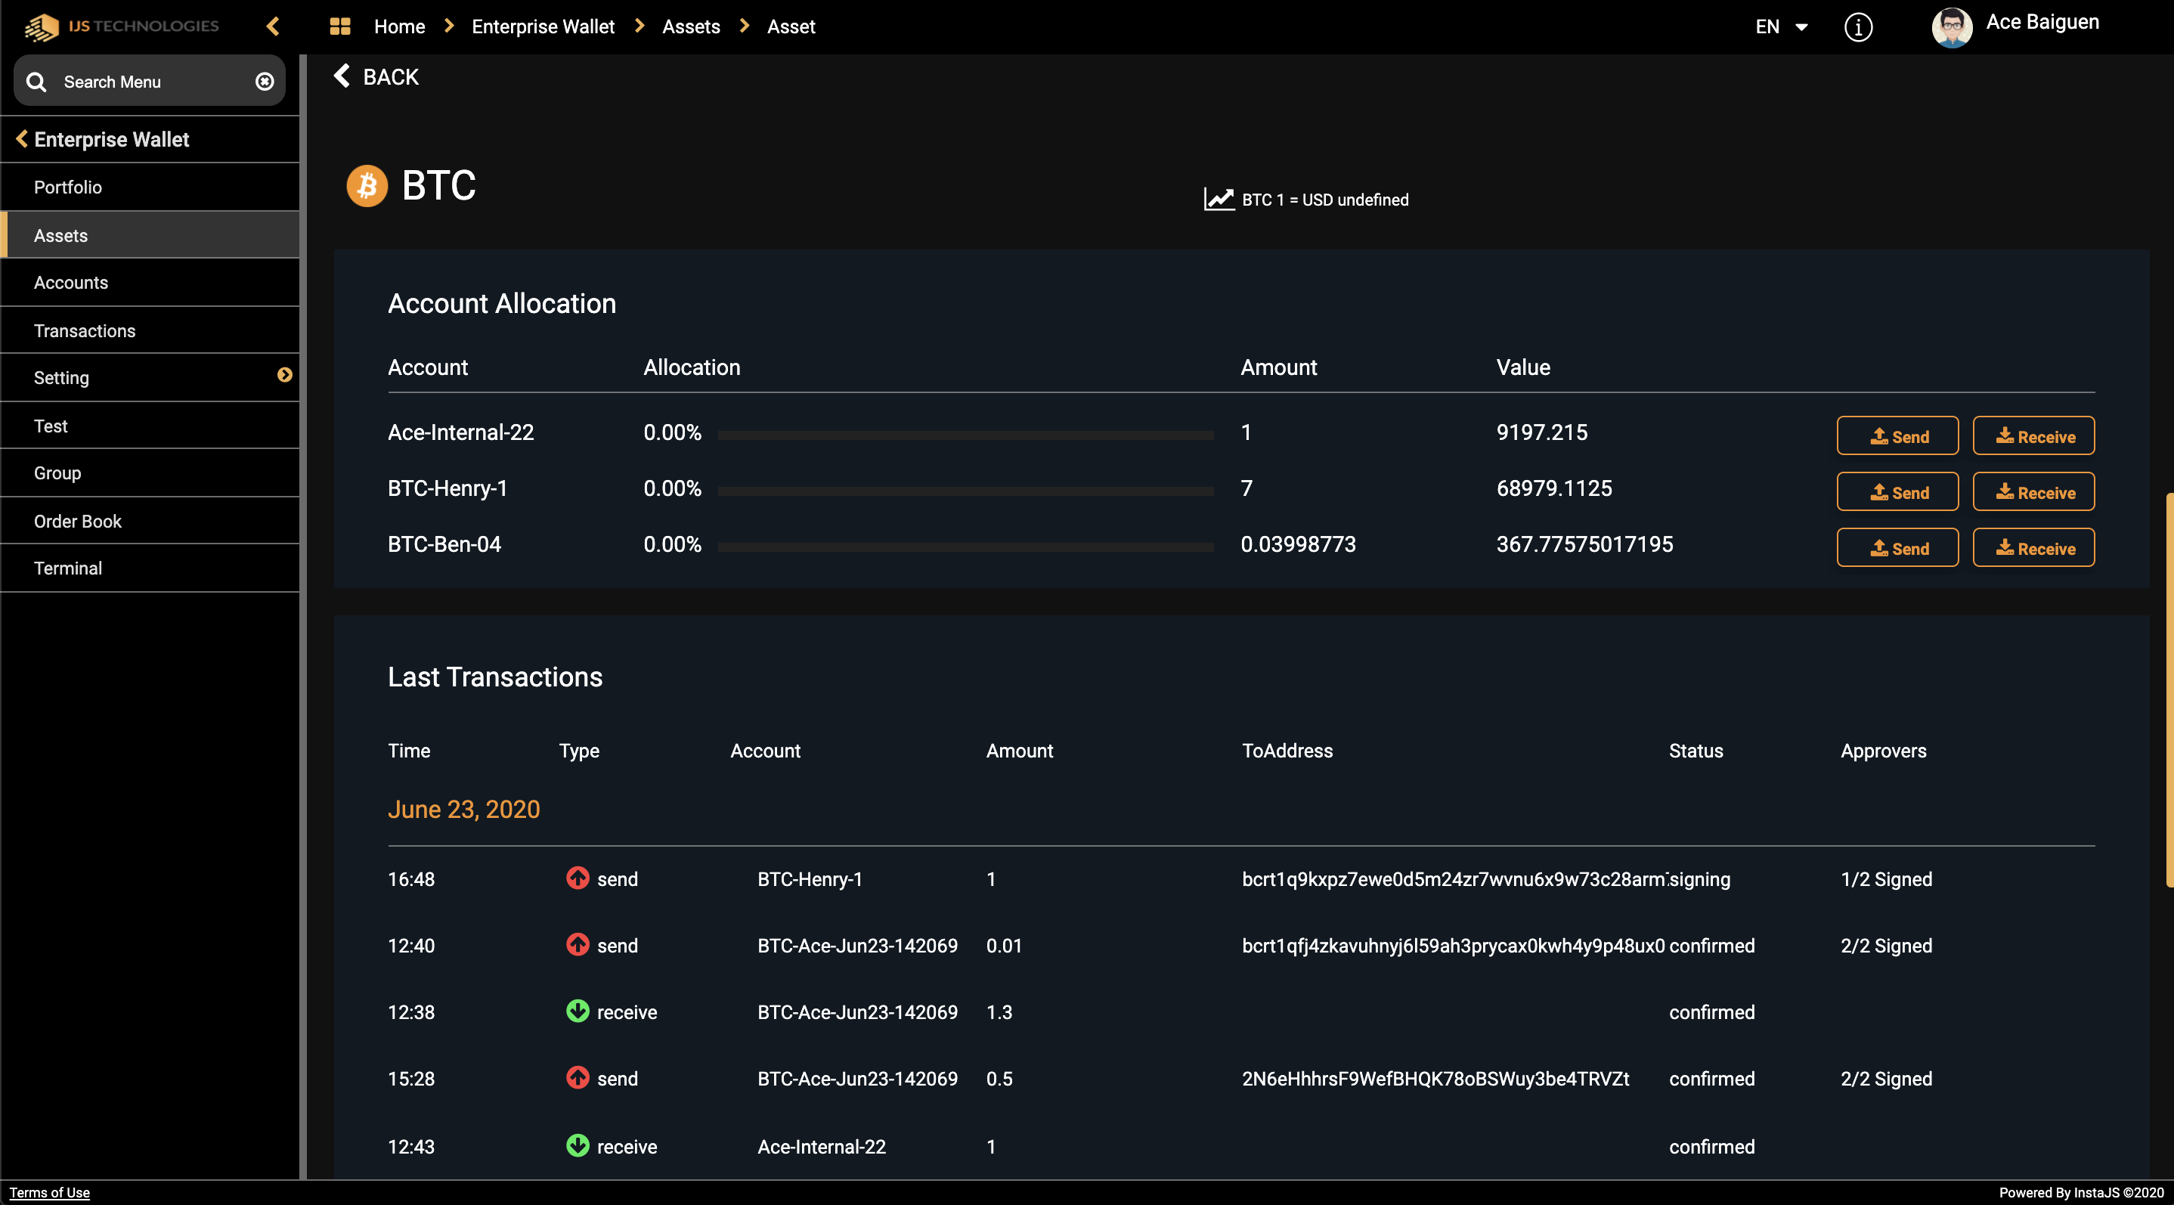
Task: Click the clear icon in Search Menu
Action: (x=265, y=82)
